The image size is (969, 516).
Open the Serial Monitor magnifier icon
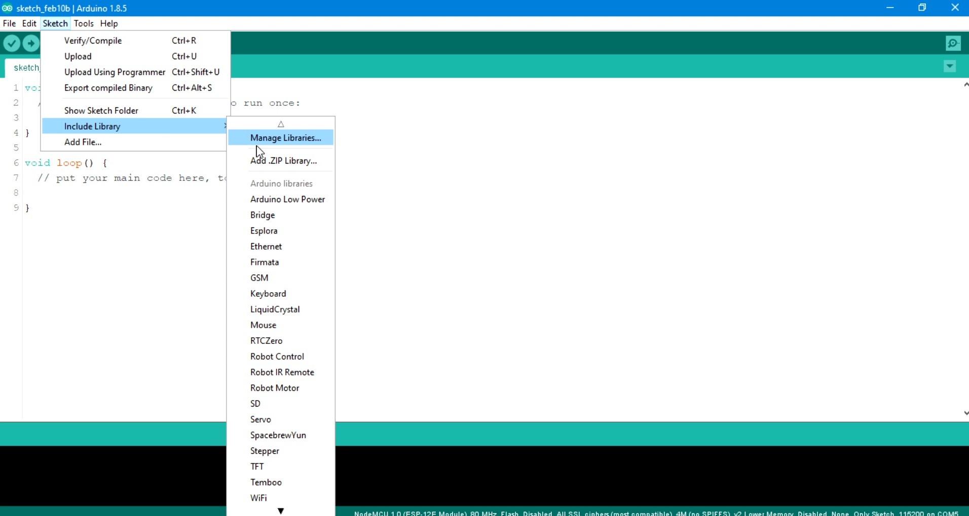953,44
